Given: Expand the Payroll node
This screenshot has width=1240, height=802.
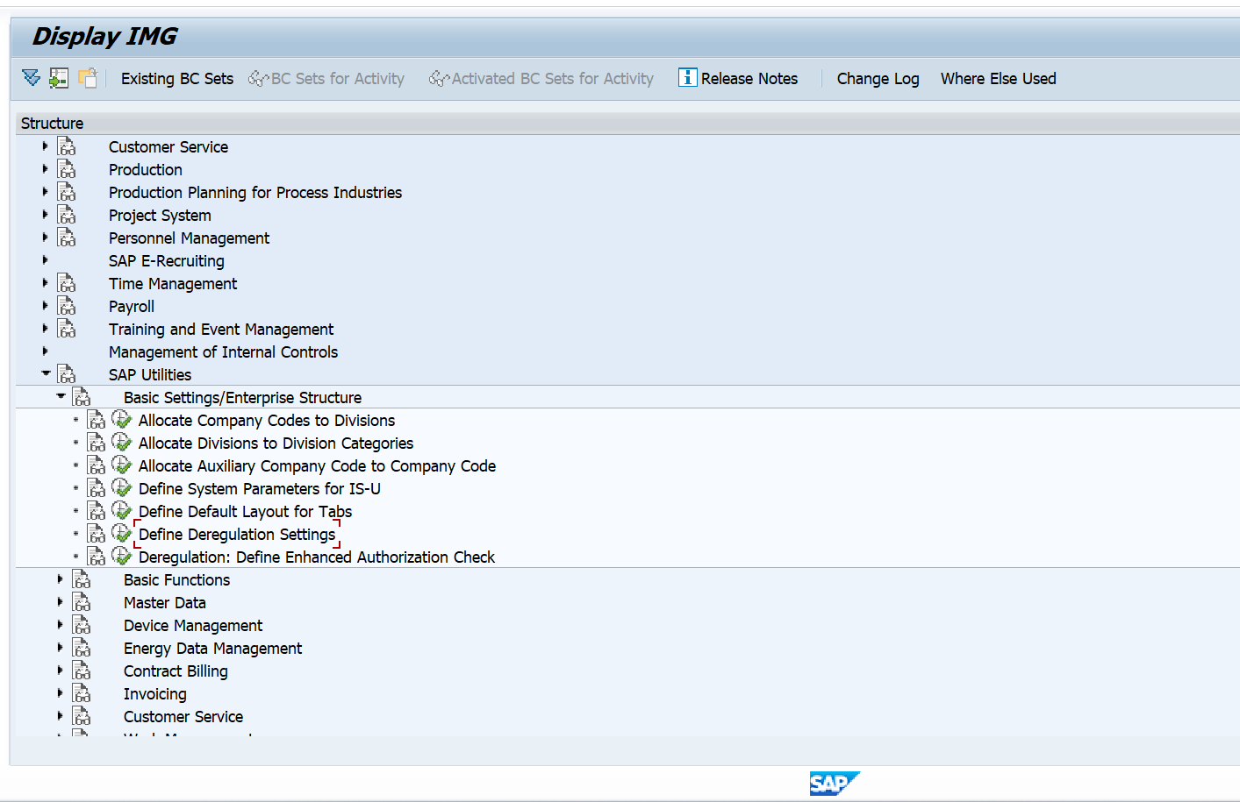Looking at the screenshot, I should (x=45, y=306).
